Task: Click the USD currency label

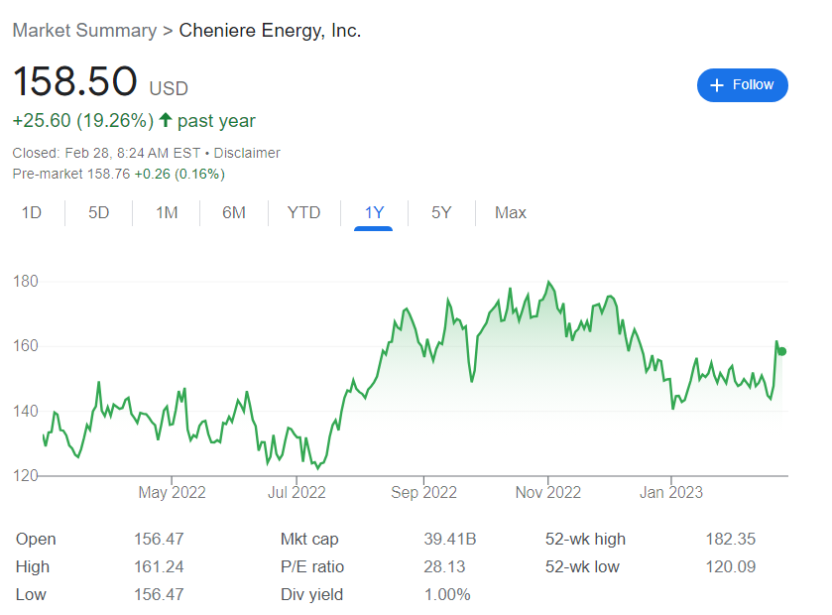Action: click(x=169, y=88)
